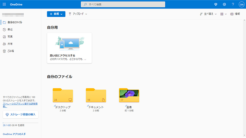Open the ドキュメント folder
The height and width of the screenshot is (138, 246).
[x=96, y=95]
